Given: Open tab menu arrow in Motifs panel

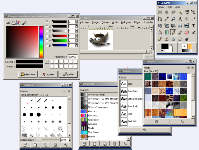Looking at the screenshot, I should tap(188, 68).
